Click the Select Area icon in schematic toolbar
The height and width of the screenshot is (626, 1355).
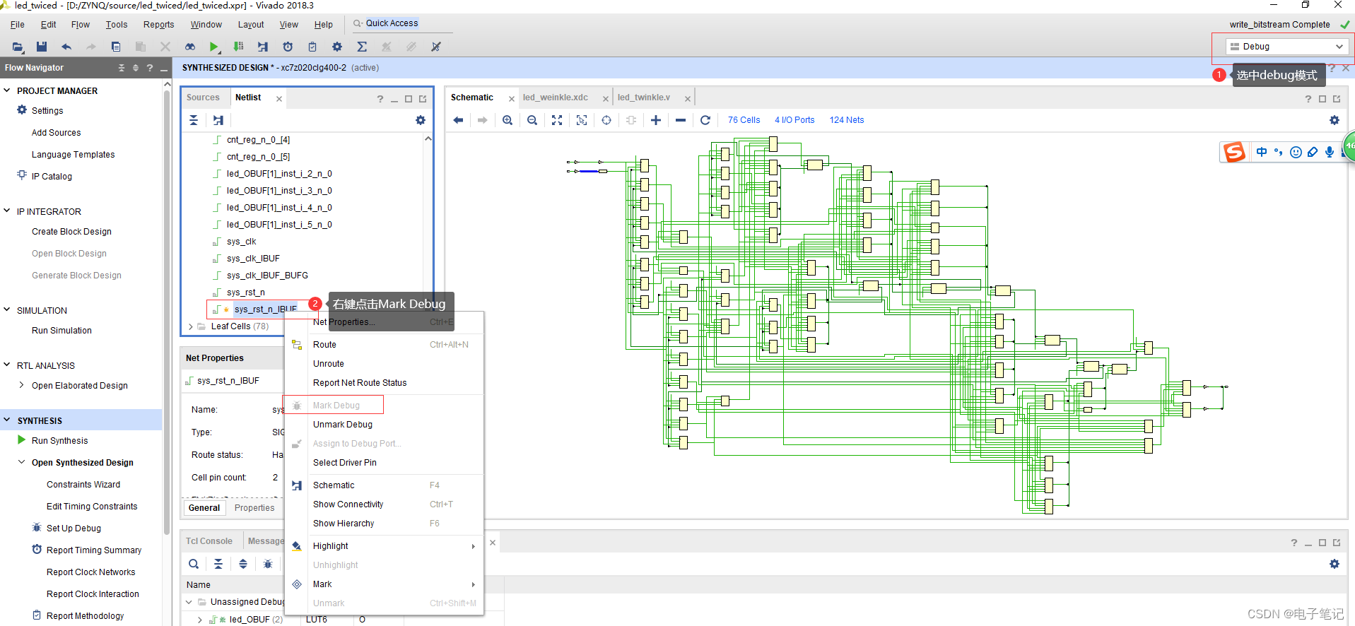[582, 120]
